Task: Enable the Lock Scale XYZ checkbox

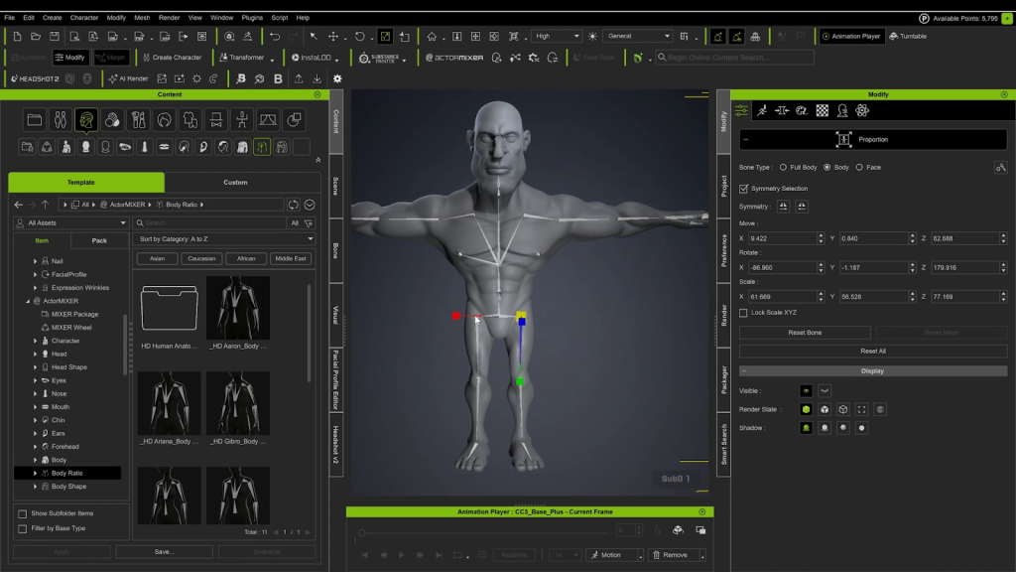Action: 744,313
